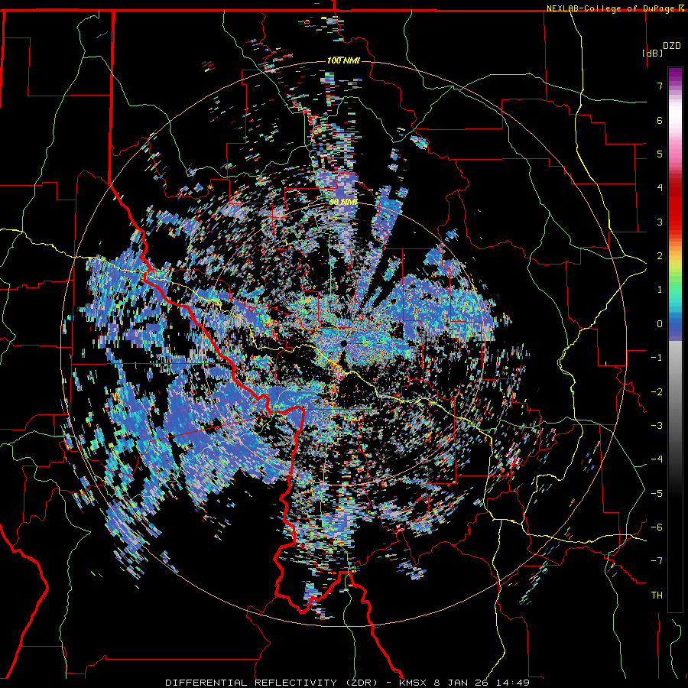The width and height of the screenshot is (688, 688).
Task: Select the -2 dB value on color scale
Action: 657,392
